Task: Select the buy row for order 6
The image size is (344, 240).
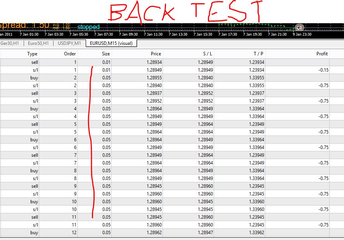Action: click(x=172, y=140)
